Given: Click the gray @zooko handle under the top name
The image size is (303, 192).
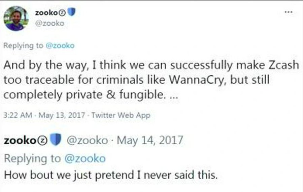Looking at the screenshot, I should click(x=49, y=23).
